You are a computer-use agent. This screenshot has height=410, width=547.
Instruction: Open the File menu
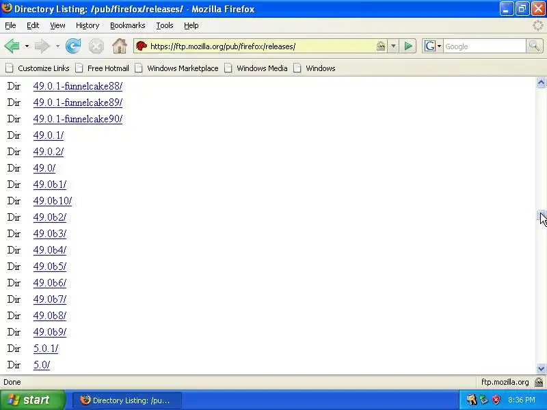pos(10,25)
